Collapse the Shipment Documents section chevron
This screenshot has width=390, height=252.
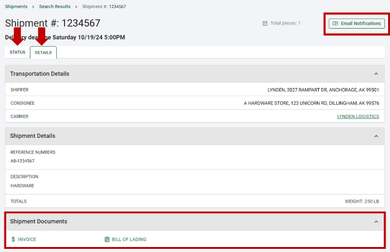(376, 221)
